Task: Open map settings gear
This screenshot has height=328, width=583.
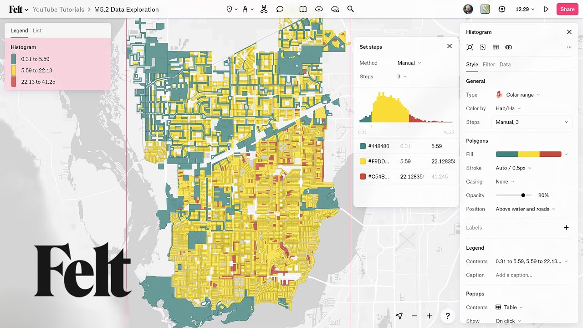Action: coord(502,9)
